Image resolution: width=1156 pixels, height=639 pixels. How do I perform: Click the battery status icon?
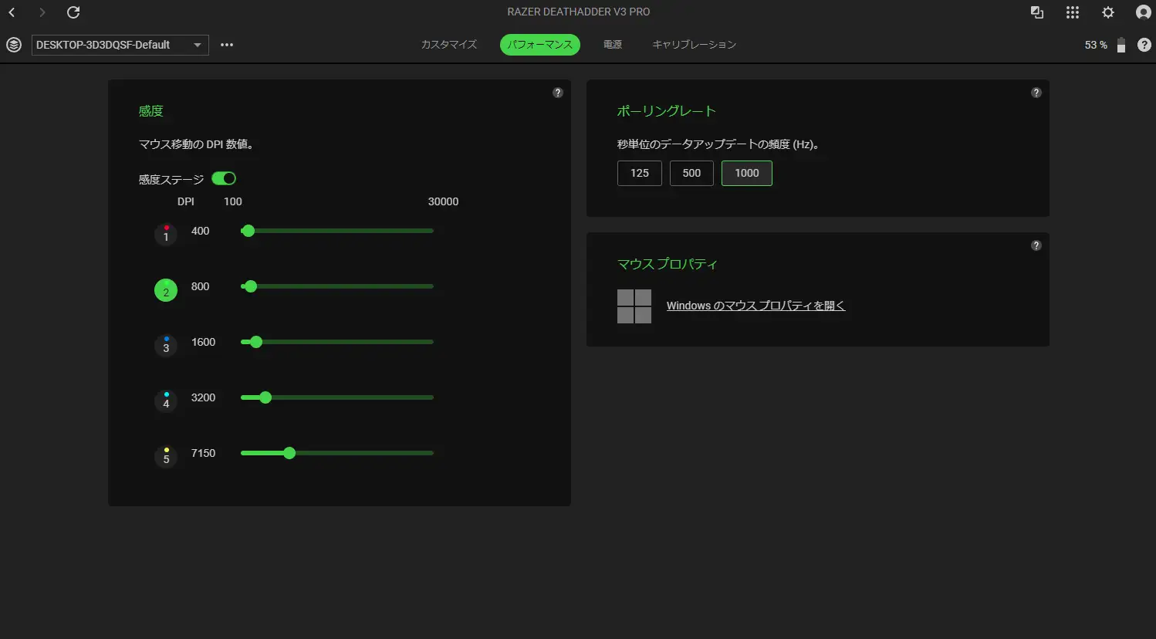(1121, 45)
